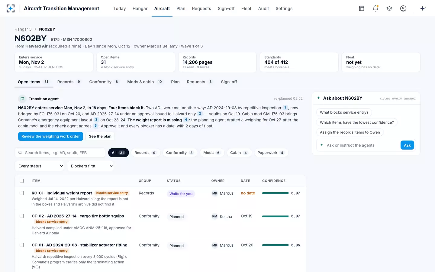Select the What blocks service entry? suggestion
The height and width of the screenshot is (272, 435).
[344, 112]
